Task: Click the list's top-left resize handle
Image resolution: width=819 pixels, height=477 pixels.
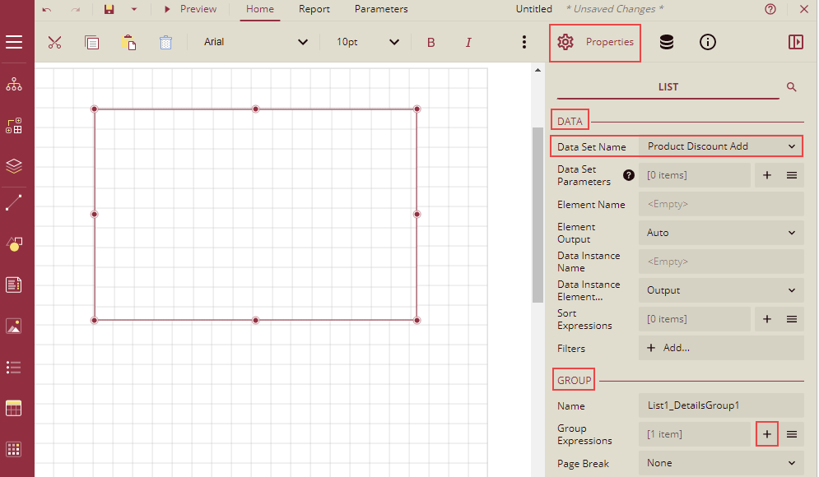Action: (x=95, y=109)
